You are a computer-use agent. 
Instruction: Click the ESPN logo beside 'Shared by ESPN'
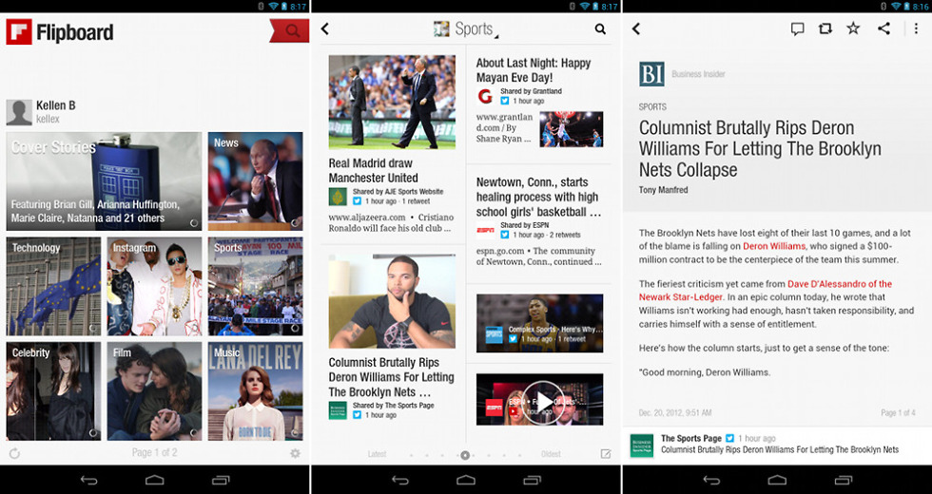click(x=486, y=230)
